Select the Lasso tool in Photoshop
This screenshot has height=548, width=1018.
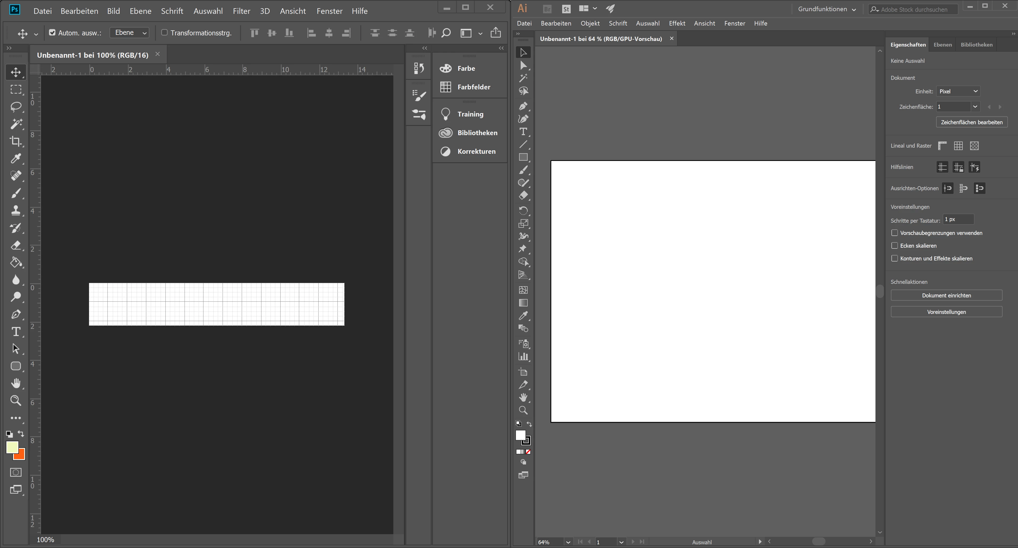tap(16, 107)
